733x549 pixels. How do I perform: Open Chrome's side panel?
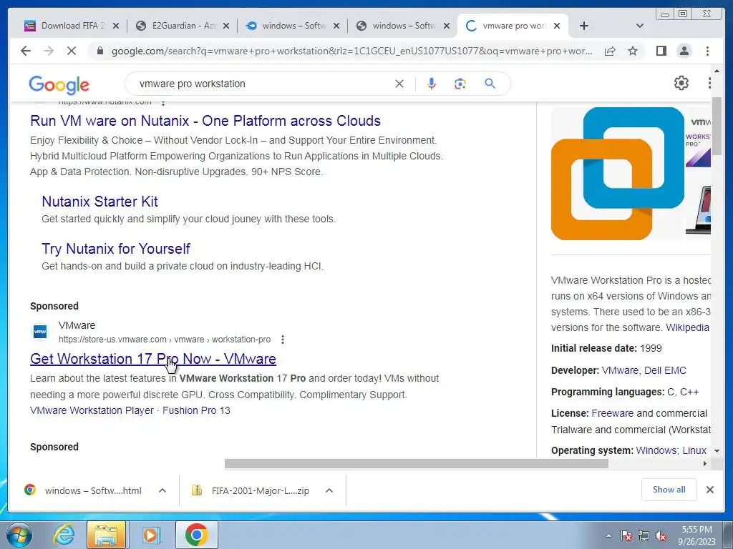tap(661, 51)
